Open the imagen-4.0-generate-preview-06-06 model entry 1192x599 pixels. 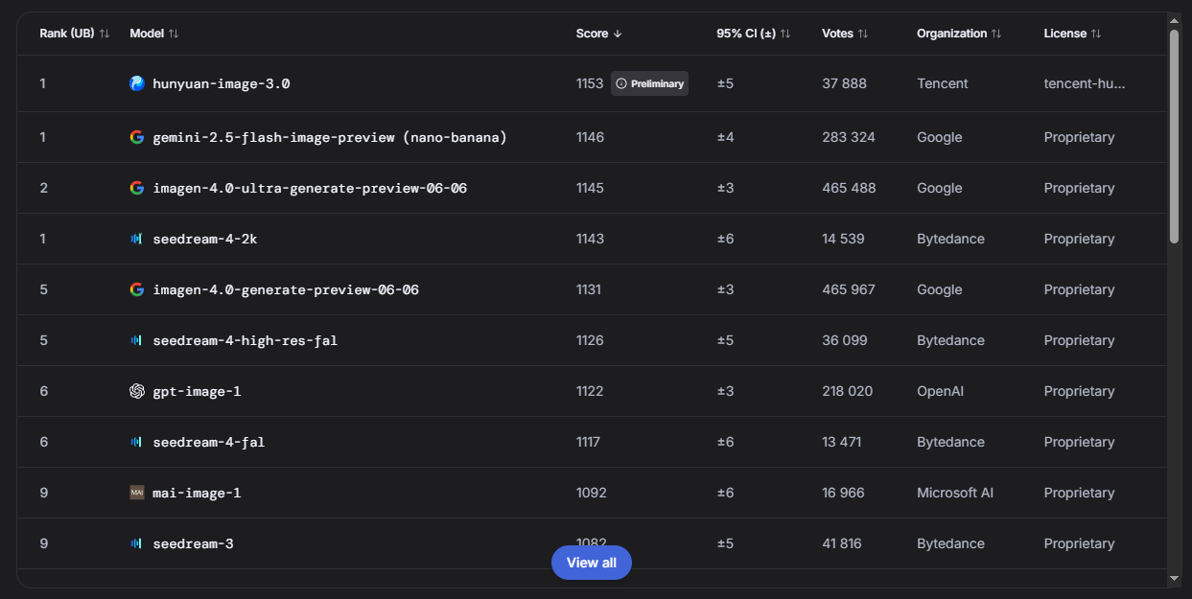tap(285, 289)
